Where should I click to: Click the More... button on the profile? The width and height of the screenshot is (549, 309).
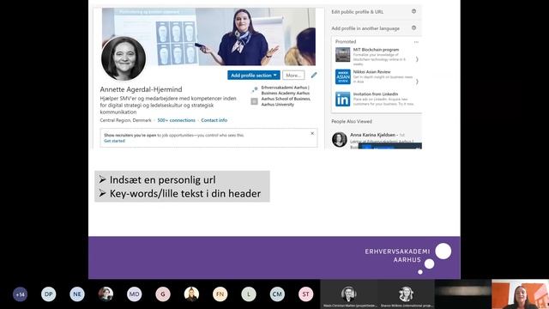point(293,75)
